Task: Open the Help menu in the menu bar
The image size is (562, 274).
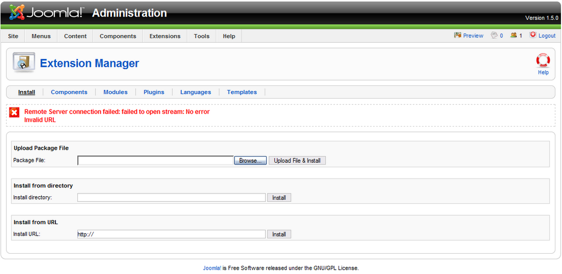Action: [229, 36]
